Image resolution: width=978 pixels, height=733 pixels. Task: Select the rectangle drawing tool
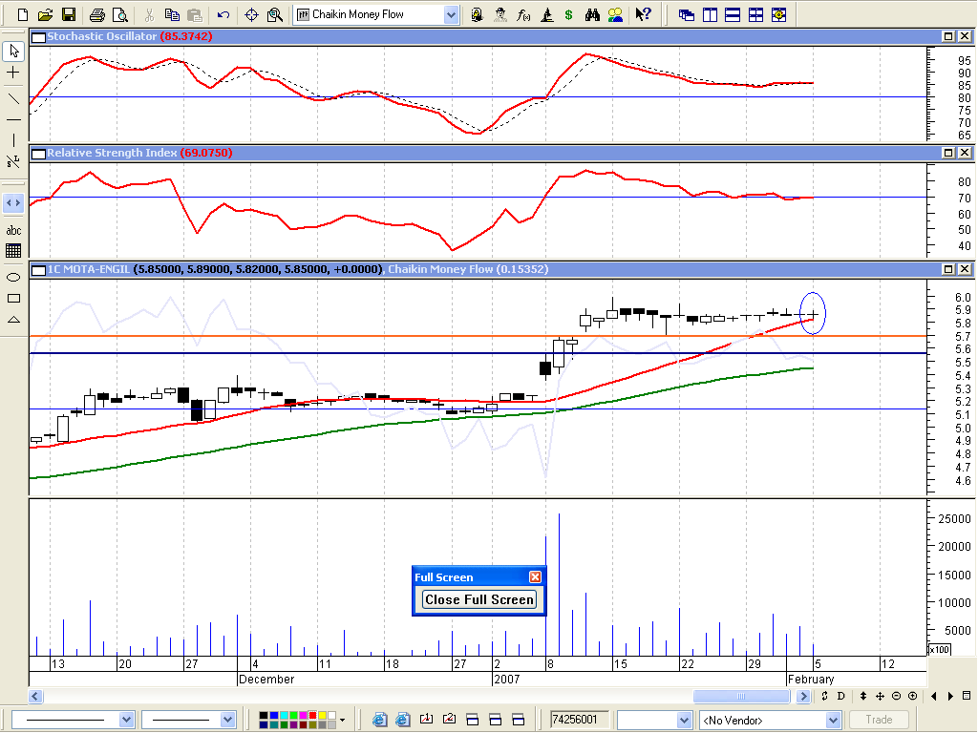pyautogui.click(x=13, y=298)
